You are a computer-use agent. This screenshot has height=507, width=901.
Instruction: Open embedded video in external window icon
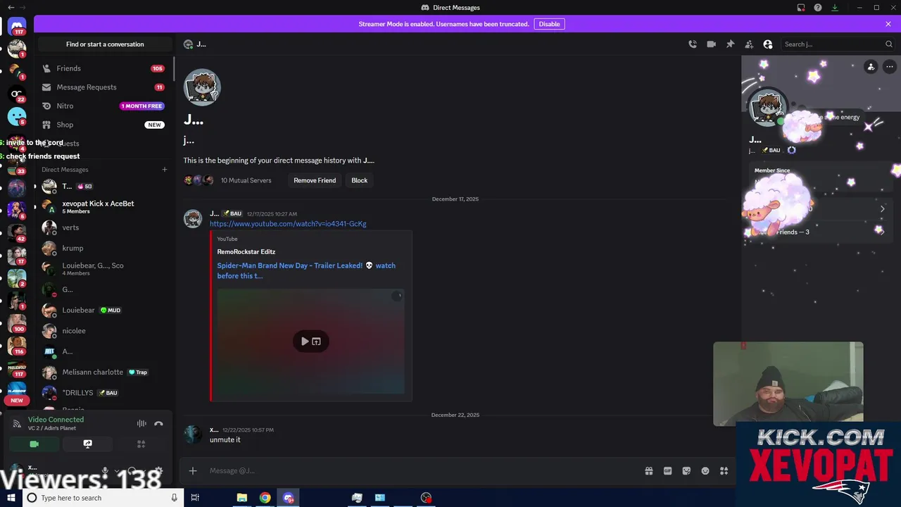317,342
